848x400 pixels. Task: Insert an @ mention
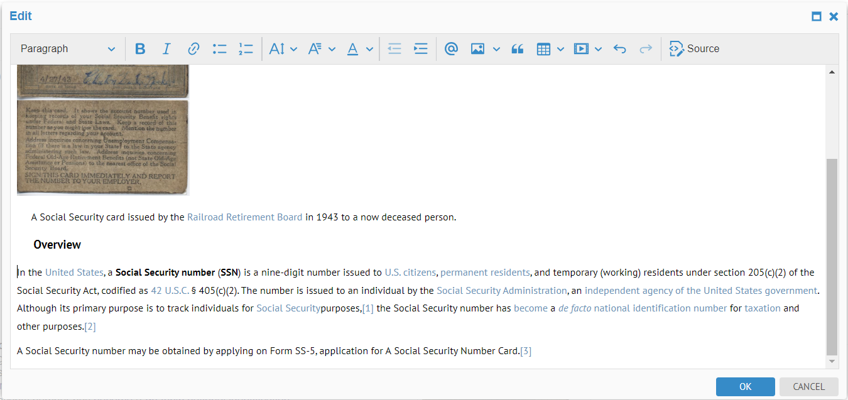pyautogui.click(x=451, y=48)
